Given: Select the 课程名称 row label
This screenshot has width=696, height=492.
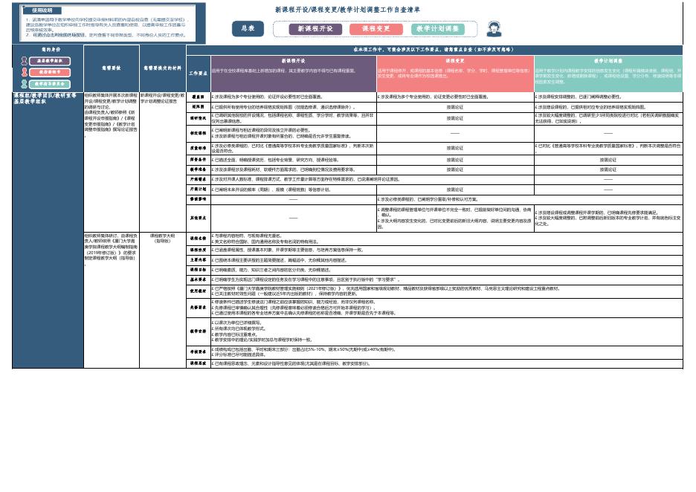Looking at the screenshot, I should 198,239.
